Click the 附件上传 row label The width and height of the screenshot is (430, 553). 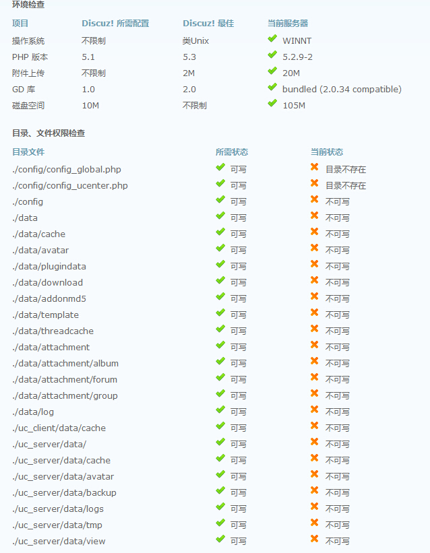(28, 73)
